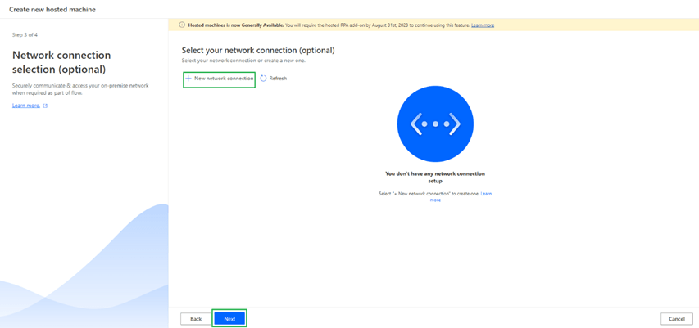Screen dimensions: 699x328
Task: Click the Create new hosted machine title
Action: pyautogui.click(x=52, y=9)
